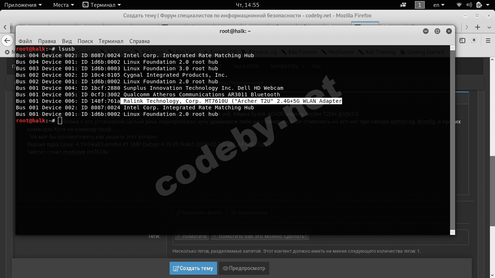Open the Файл menu in terminal
The width and height of the screenshot is (495, 278).
point(25,41)
